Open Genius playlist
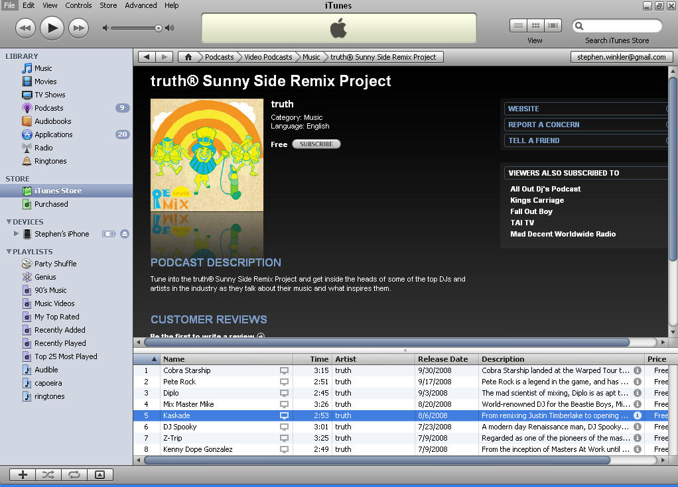 click(x=45, y=277)
